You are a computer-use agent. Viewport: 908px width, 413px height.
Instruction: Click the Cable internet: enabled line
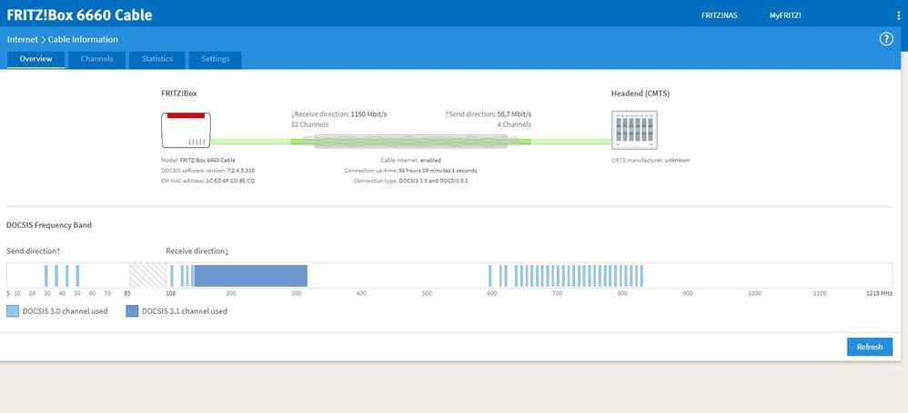click(410, 160)
